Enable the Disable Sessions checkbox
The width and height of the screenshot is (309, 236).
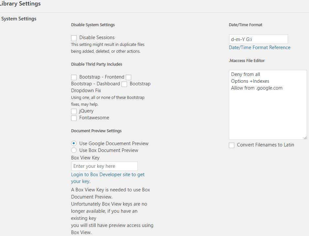tap(74, 38)
